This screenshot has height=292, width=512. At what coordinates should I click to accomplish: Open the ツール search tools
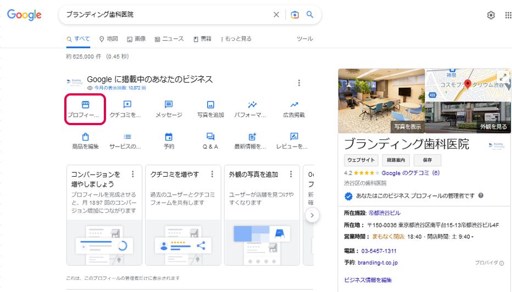click(x=305, y=39)
